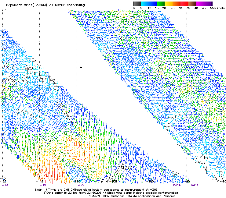Click the legend value '0'

point(134,8)
